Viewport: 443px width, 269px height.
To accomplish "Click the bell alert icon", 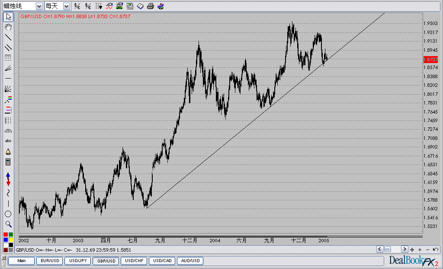I will click(8, 152).
